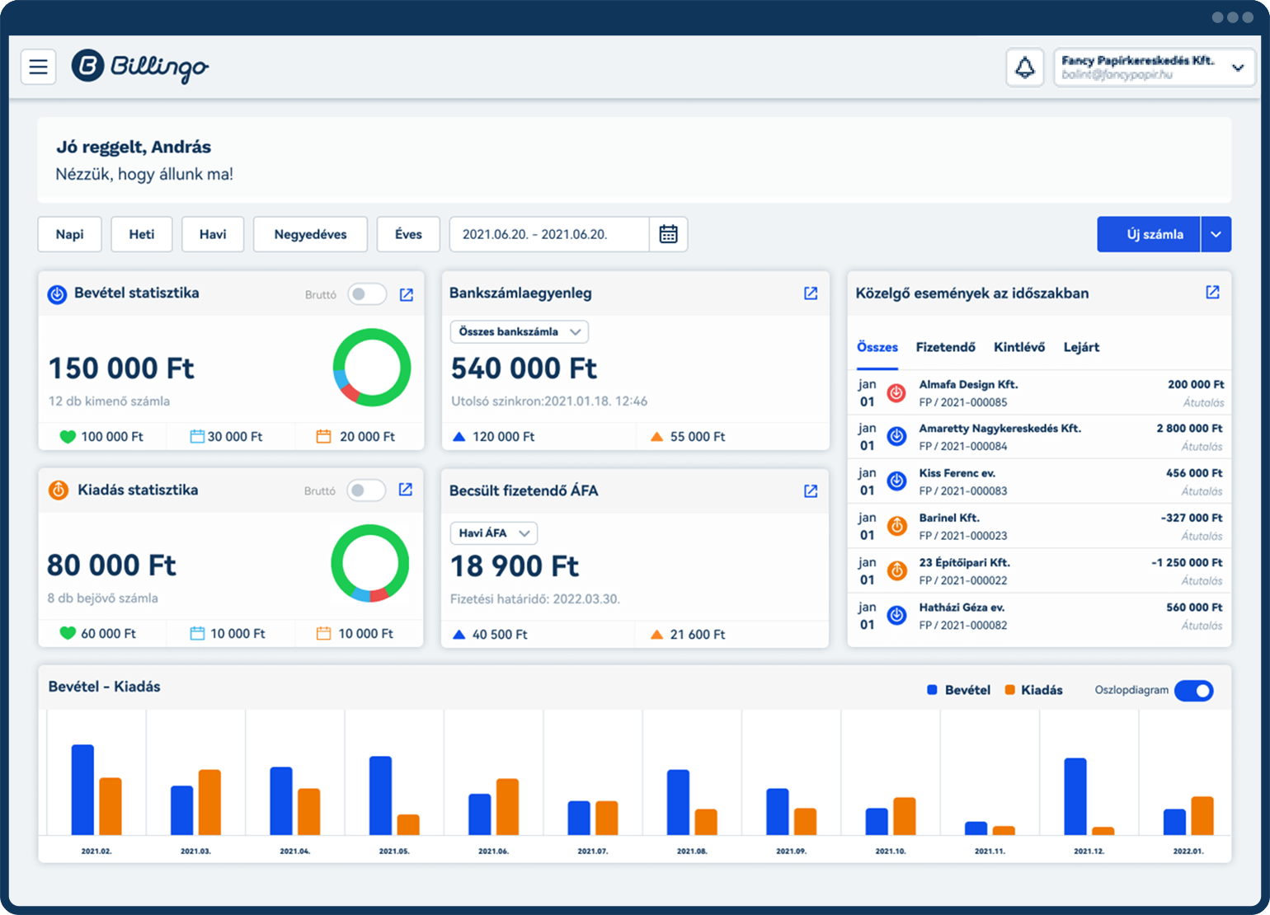Switch to the Lejárt tab
This screenshot has height=915, width=1270.
[1081, 347]
